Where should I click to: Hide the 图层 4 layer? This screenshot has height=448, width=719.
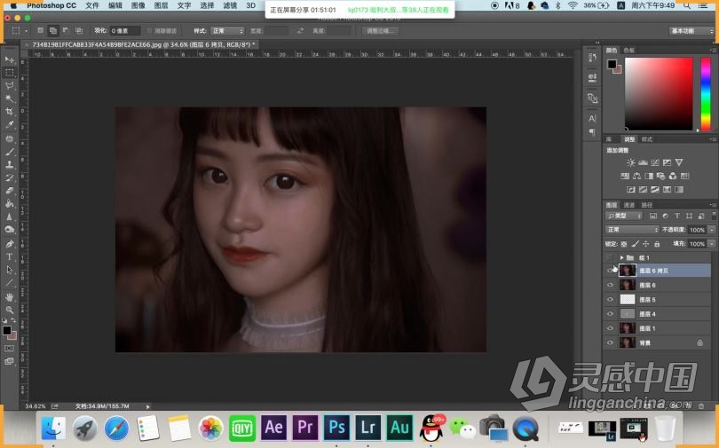pos(610,314)
